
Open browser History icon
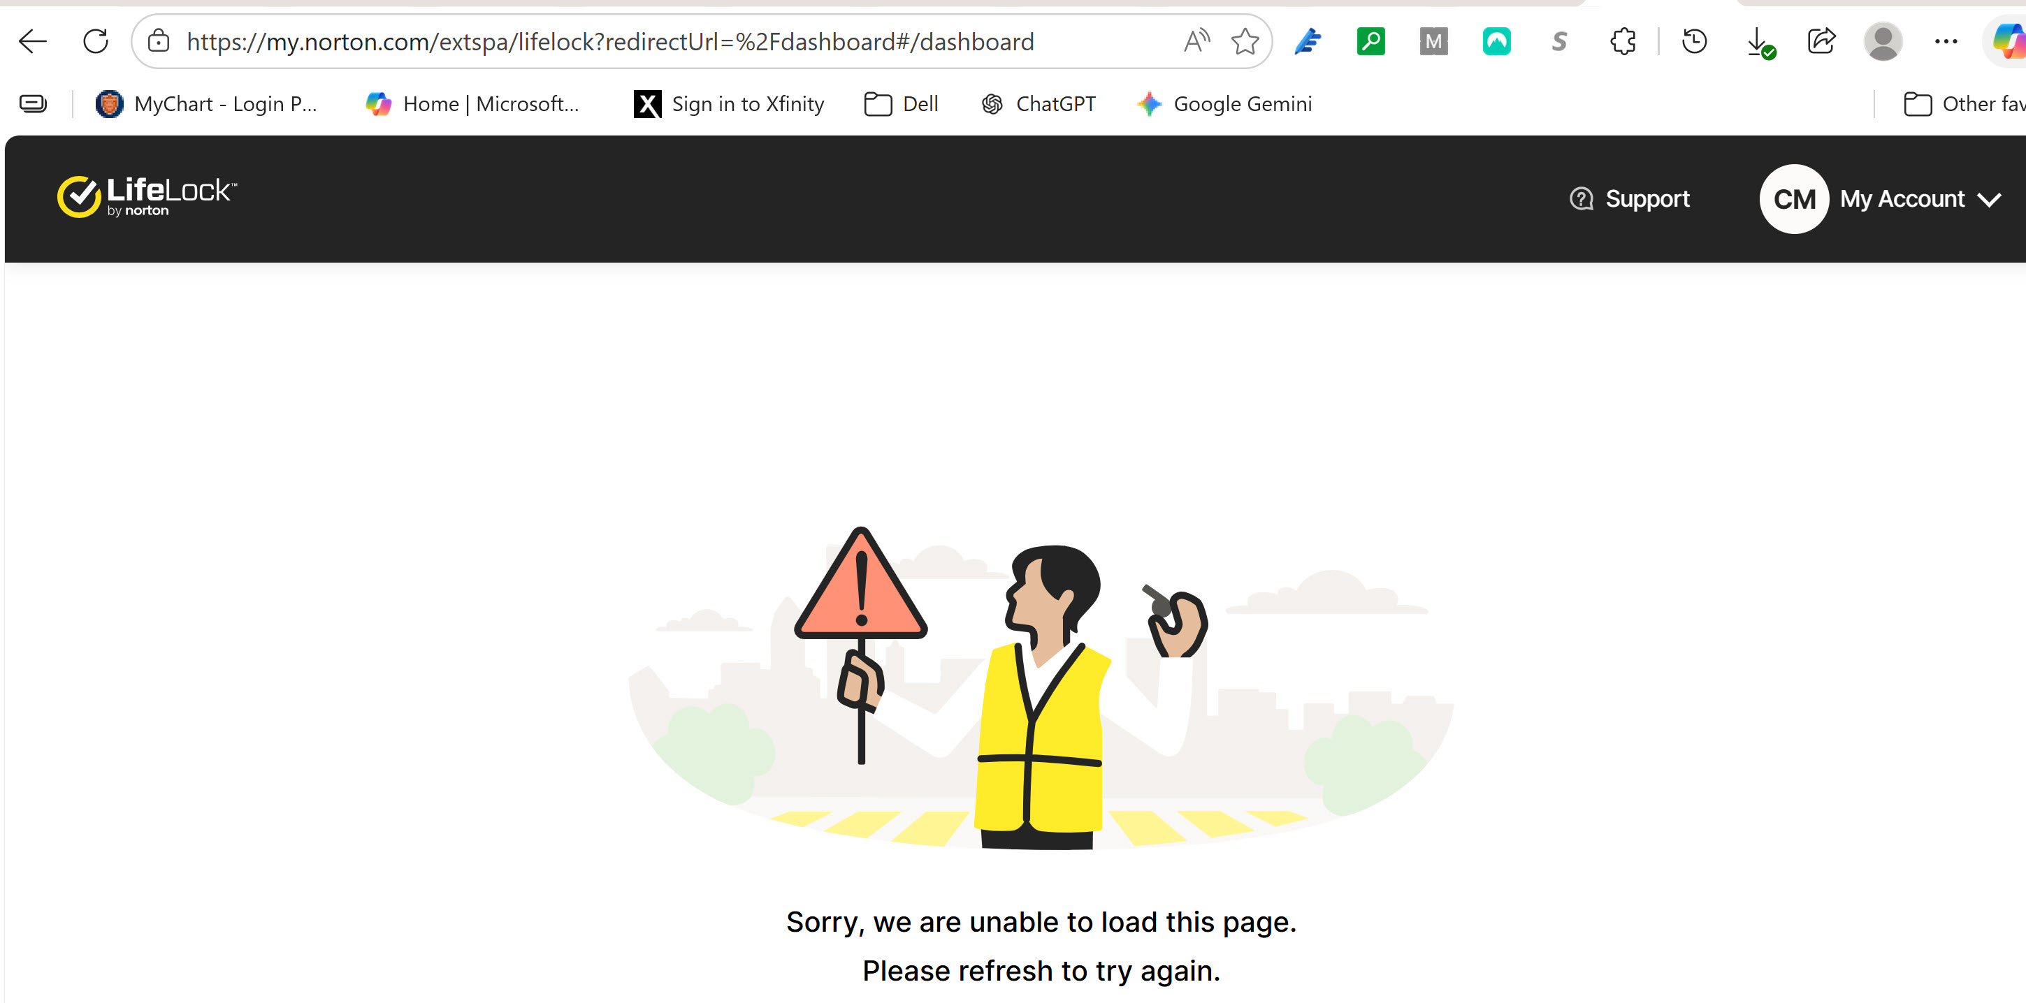pos(1694,41)
